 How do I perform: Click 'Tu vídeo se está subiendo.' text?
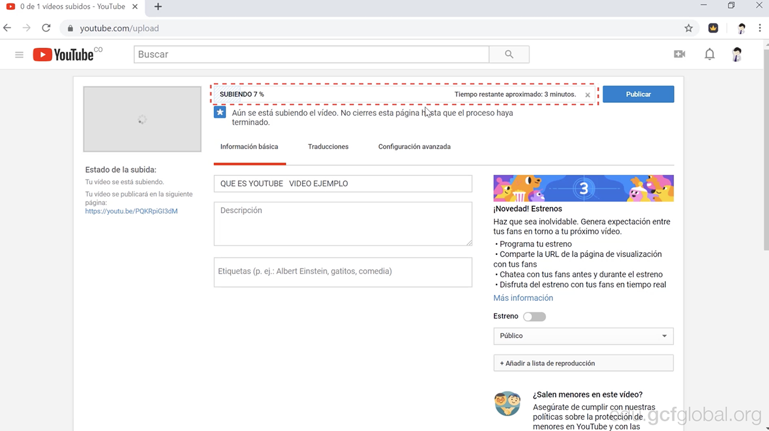point(125,182)
